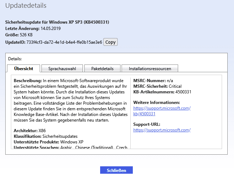Click the Unterstützte Produkte Windows XP line
234x179 pixels.
[48, 142]
